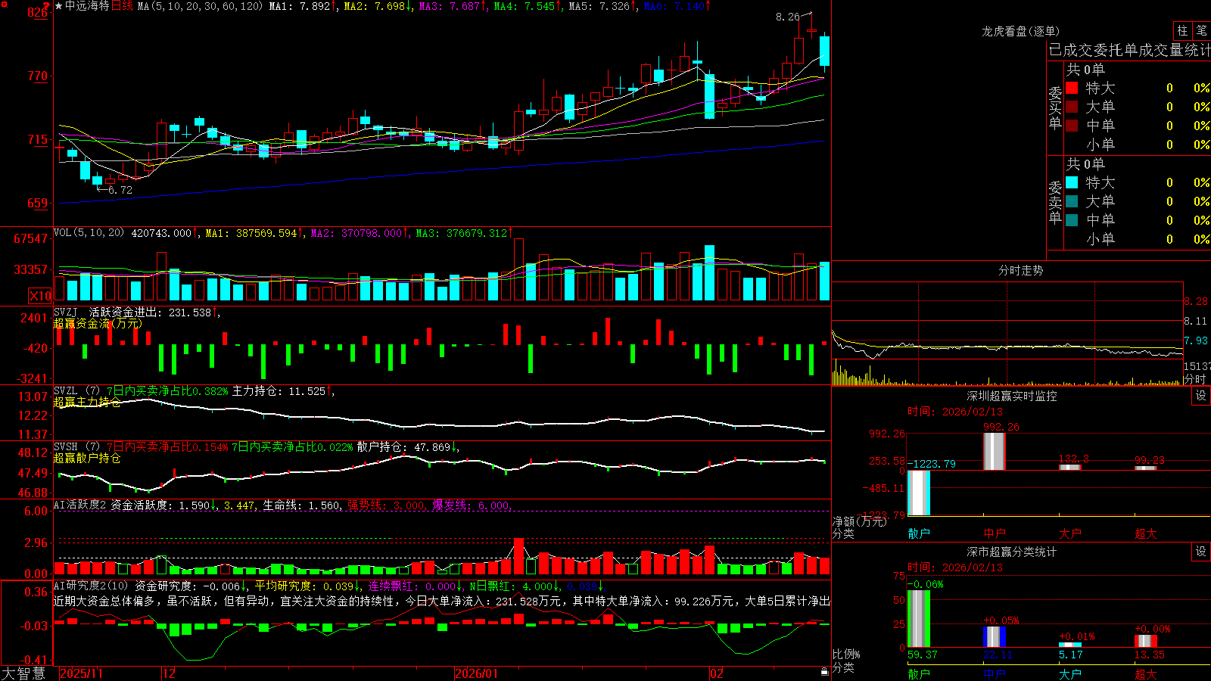Click the 超赢资金流(万元) label
The width and height of the screenshot is (1211, 681).
coord(98,324)
